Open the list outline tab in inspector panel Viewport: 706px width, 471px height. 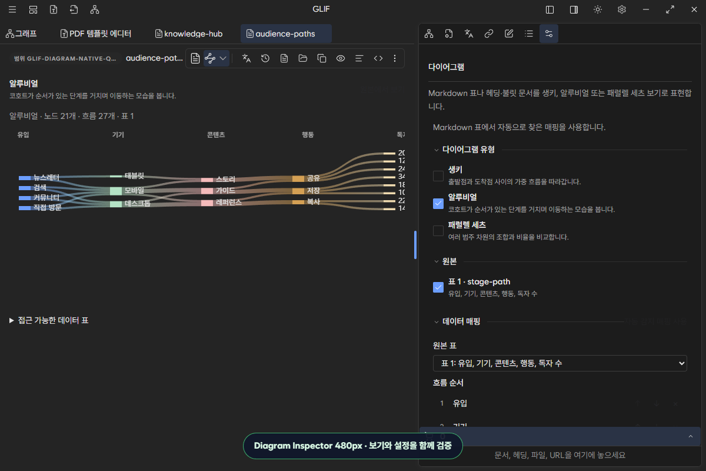529,34
